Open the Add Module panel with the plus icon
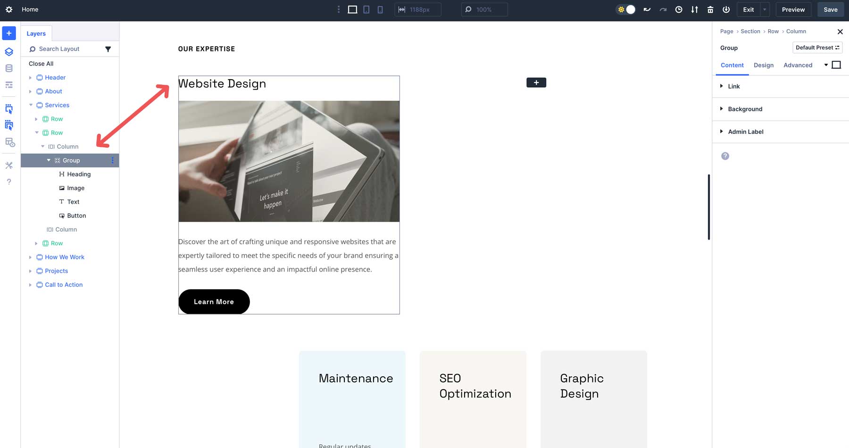Screen dimensions: 849x448 point(8,33)
